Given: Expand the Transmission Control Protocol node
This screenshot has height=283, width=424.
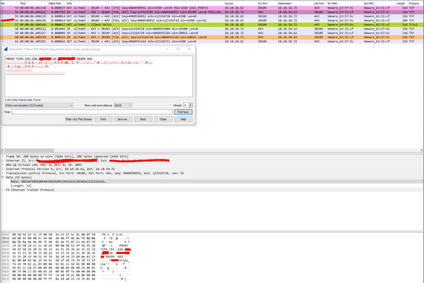Looking at the screenshot, I should point(3,173).
